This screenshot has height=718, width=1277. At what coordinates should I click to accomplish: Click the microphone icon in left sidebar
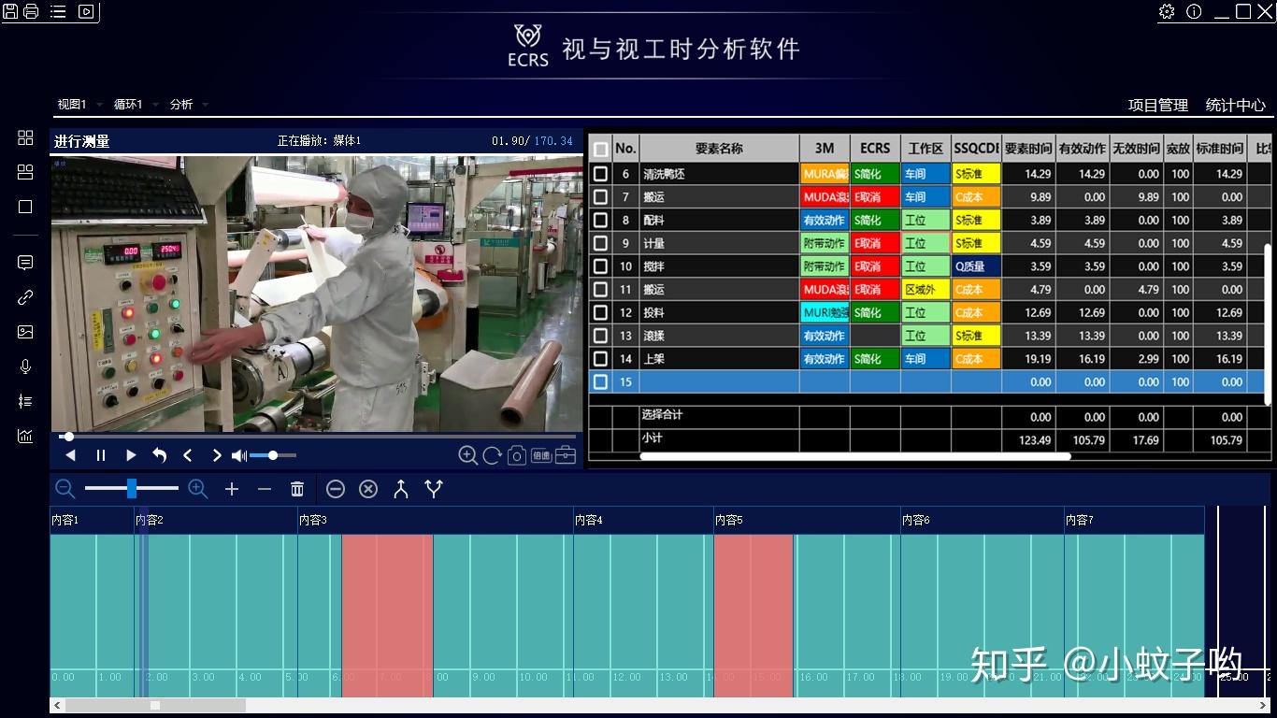click(x=24, y=366)
